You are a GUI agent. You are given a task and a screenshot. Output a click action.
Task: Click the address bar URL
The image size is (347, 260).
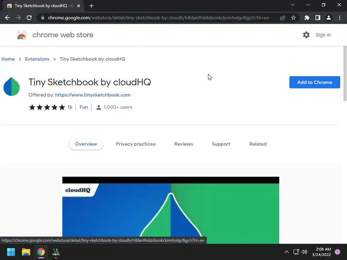coord(159,18)
